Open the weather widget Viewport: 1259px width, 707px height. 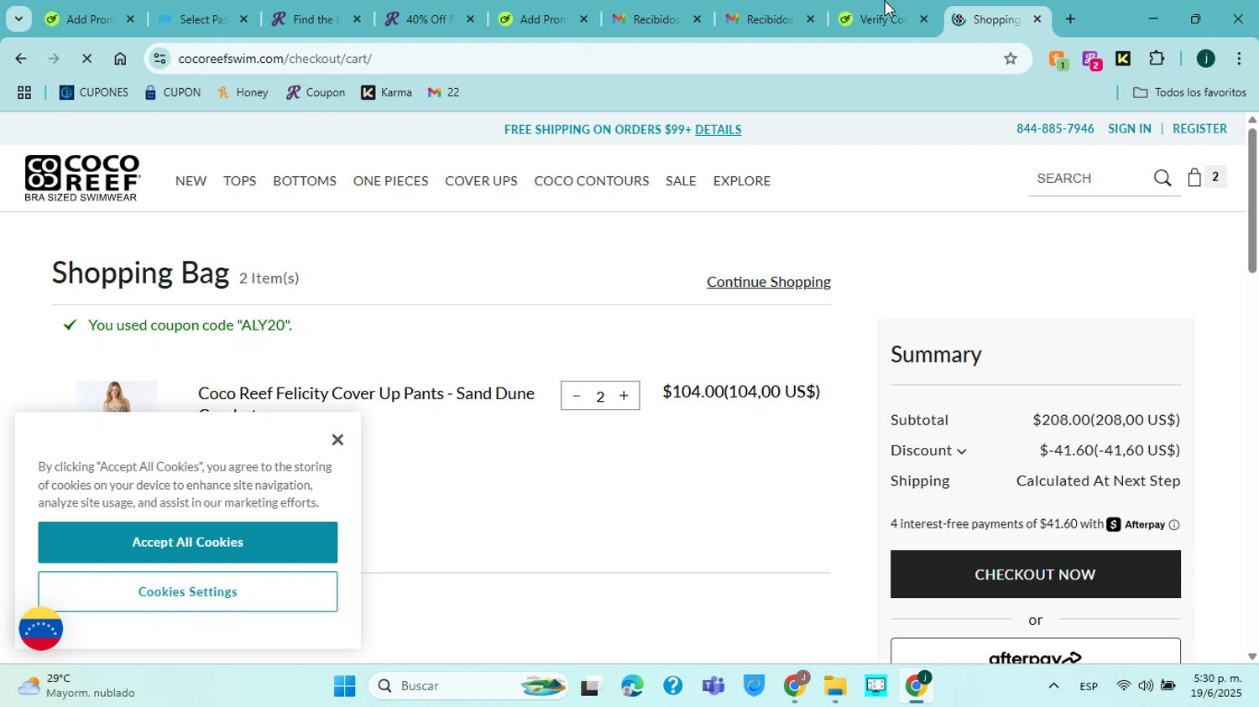pos(77,687)
